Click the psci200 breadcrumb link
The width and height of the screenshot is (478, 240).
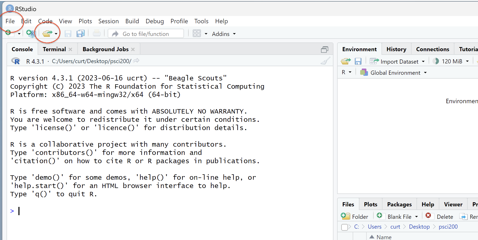(448, 227)
